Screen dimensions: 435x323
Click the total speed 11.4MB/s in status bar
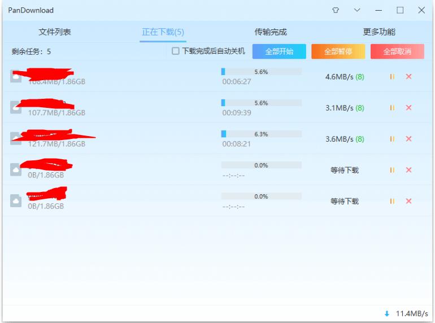412,313
